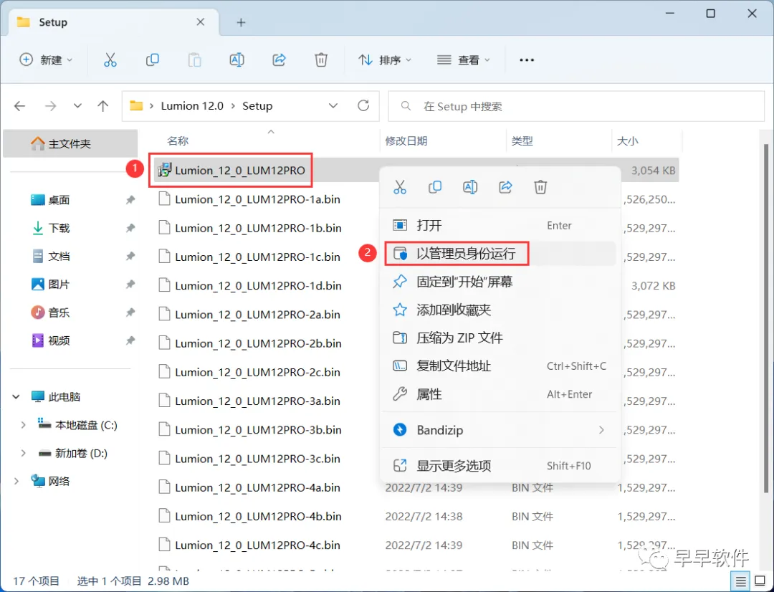This screenshot has width=774, height=592.
Task: Click Lumion 12.0 in the address breadcrumb
Action: pos(192,106)
